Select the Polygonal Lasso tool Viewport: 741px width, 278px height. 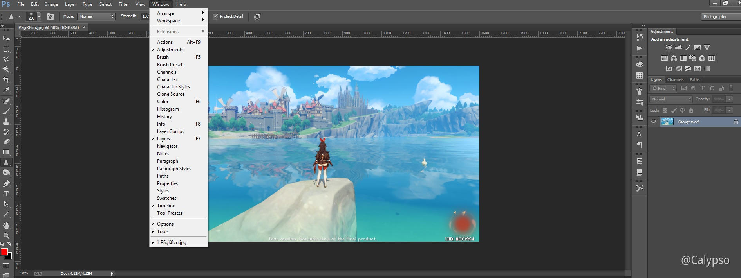pos(6,59)
